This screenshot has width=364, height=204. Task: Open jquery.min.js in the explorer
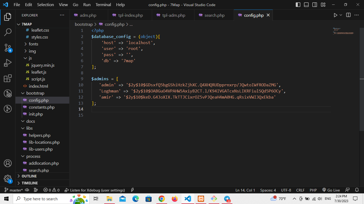(42, 65)
